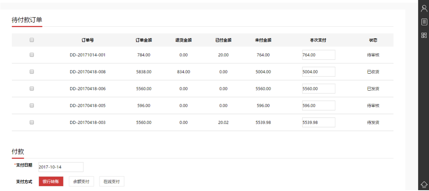Tick the checkbox for DD-20170418-006
This screenshot has width=429, height=191.
coord(32,89)
